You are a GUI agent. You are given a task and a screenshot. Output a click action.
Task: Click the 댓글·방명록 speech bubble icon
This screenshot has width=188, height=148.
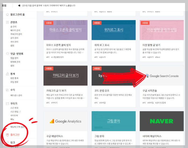(8, 54)
